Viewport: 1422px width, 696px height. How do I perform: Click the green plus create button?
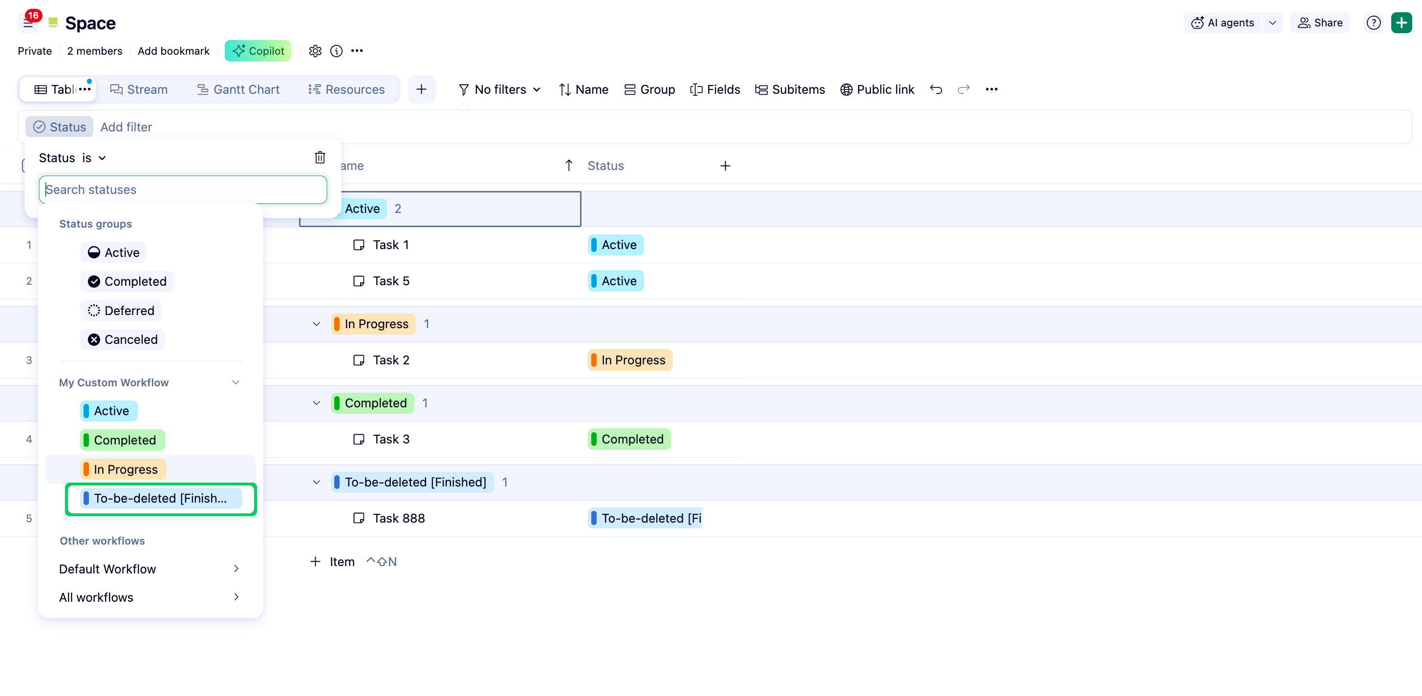click(1401, 22)
